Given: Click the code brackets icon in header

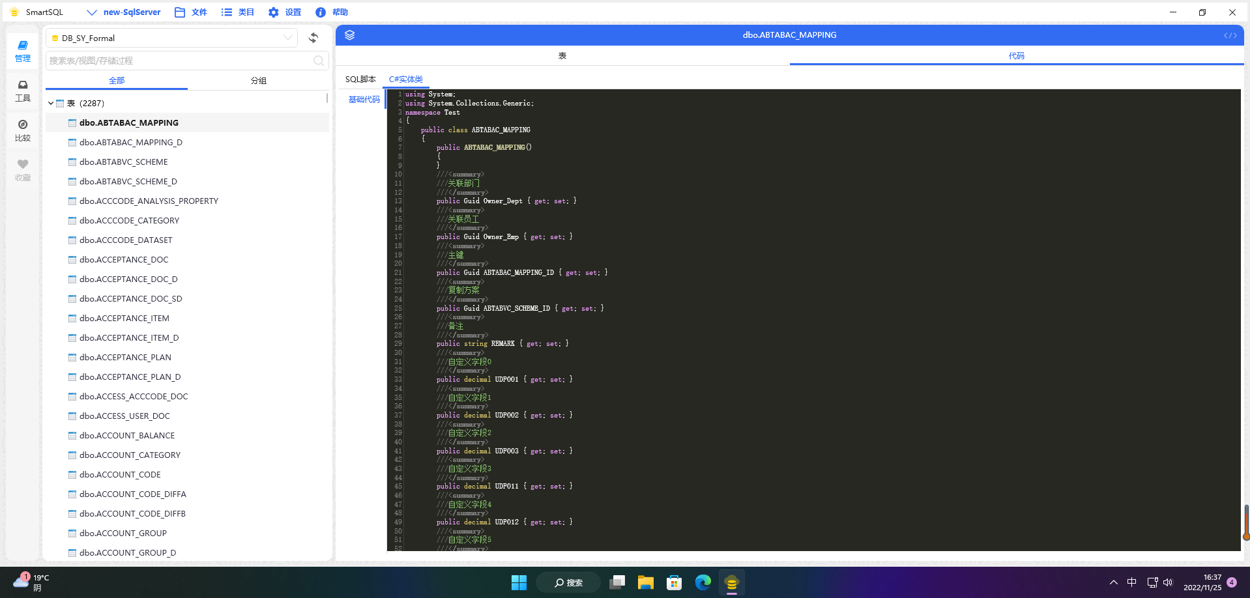Looking at the screenshot, I should click(x=1230, y=36).
